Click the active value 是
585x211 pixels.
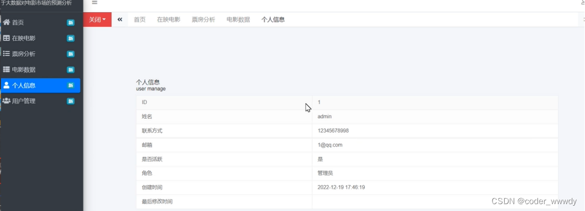click(x=320, y=159)
